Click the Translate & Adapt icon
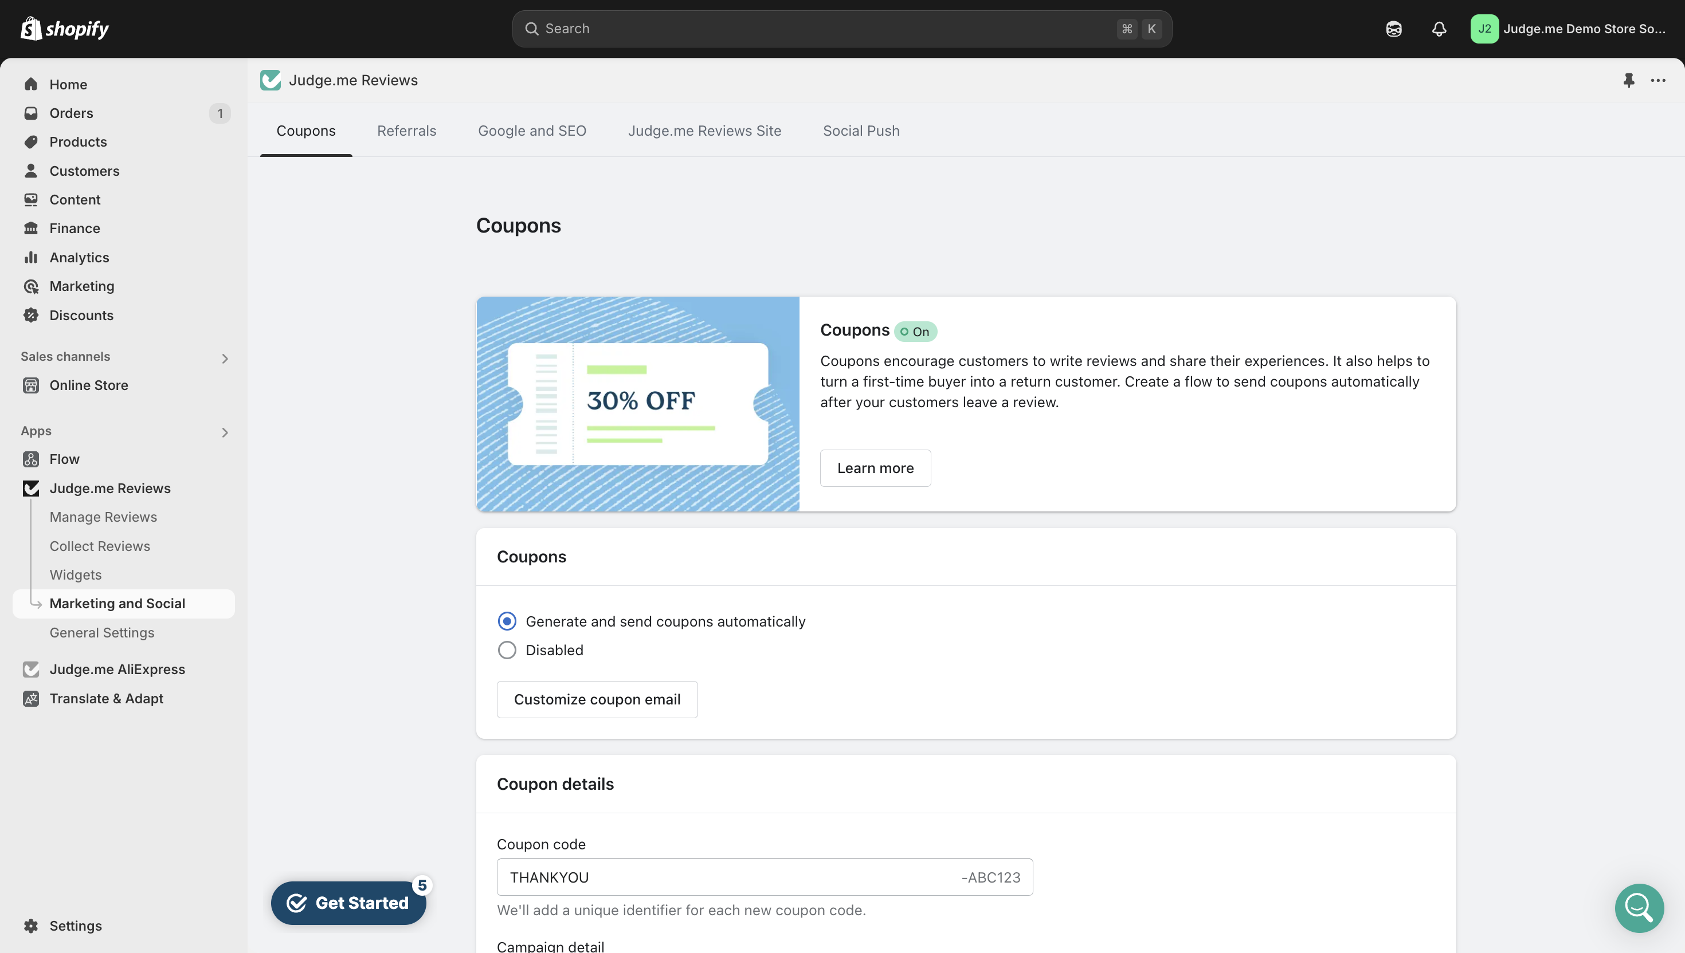The width and height of the screenshot is (1685, 953). [x=31, y=698]
